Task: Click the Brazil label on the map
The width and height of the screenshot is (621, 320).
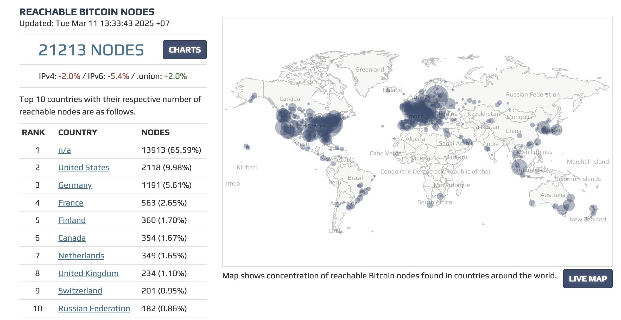Action: [355, 178]
